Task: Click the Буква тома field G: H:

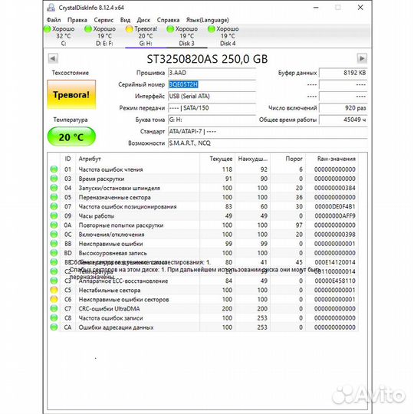Action: pos(212,120)
